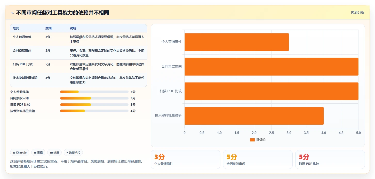Click the 3分 value beside the progress bar
This screenshot has width=375, height=179.
133,92
